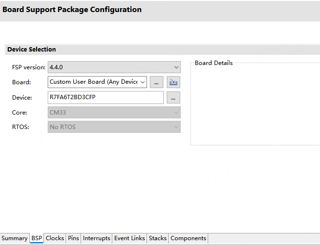Click the browse button next to Device
The height and width of the screenshot is (245, 320).
coord(173,98)
